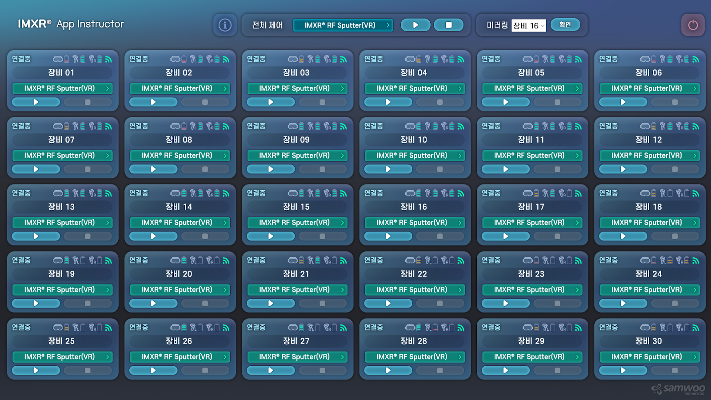Stop content on 장비 03
Viewport: 711px width, 400px height.
[x=323, y=102]
